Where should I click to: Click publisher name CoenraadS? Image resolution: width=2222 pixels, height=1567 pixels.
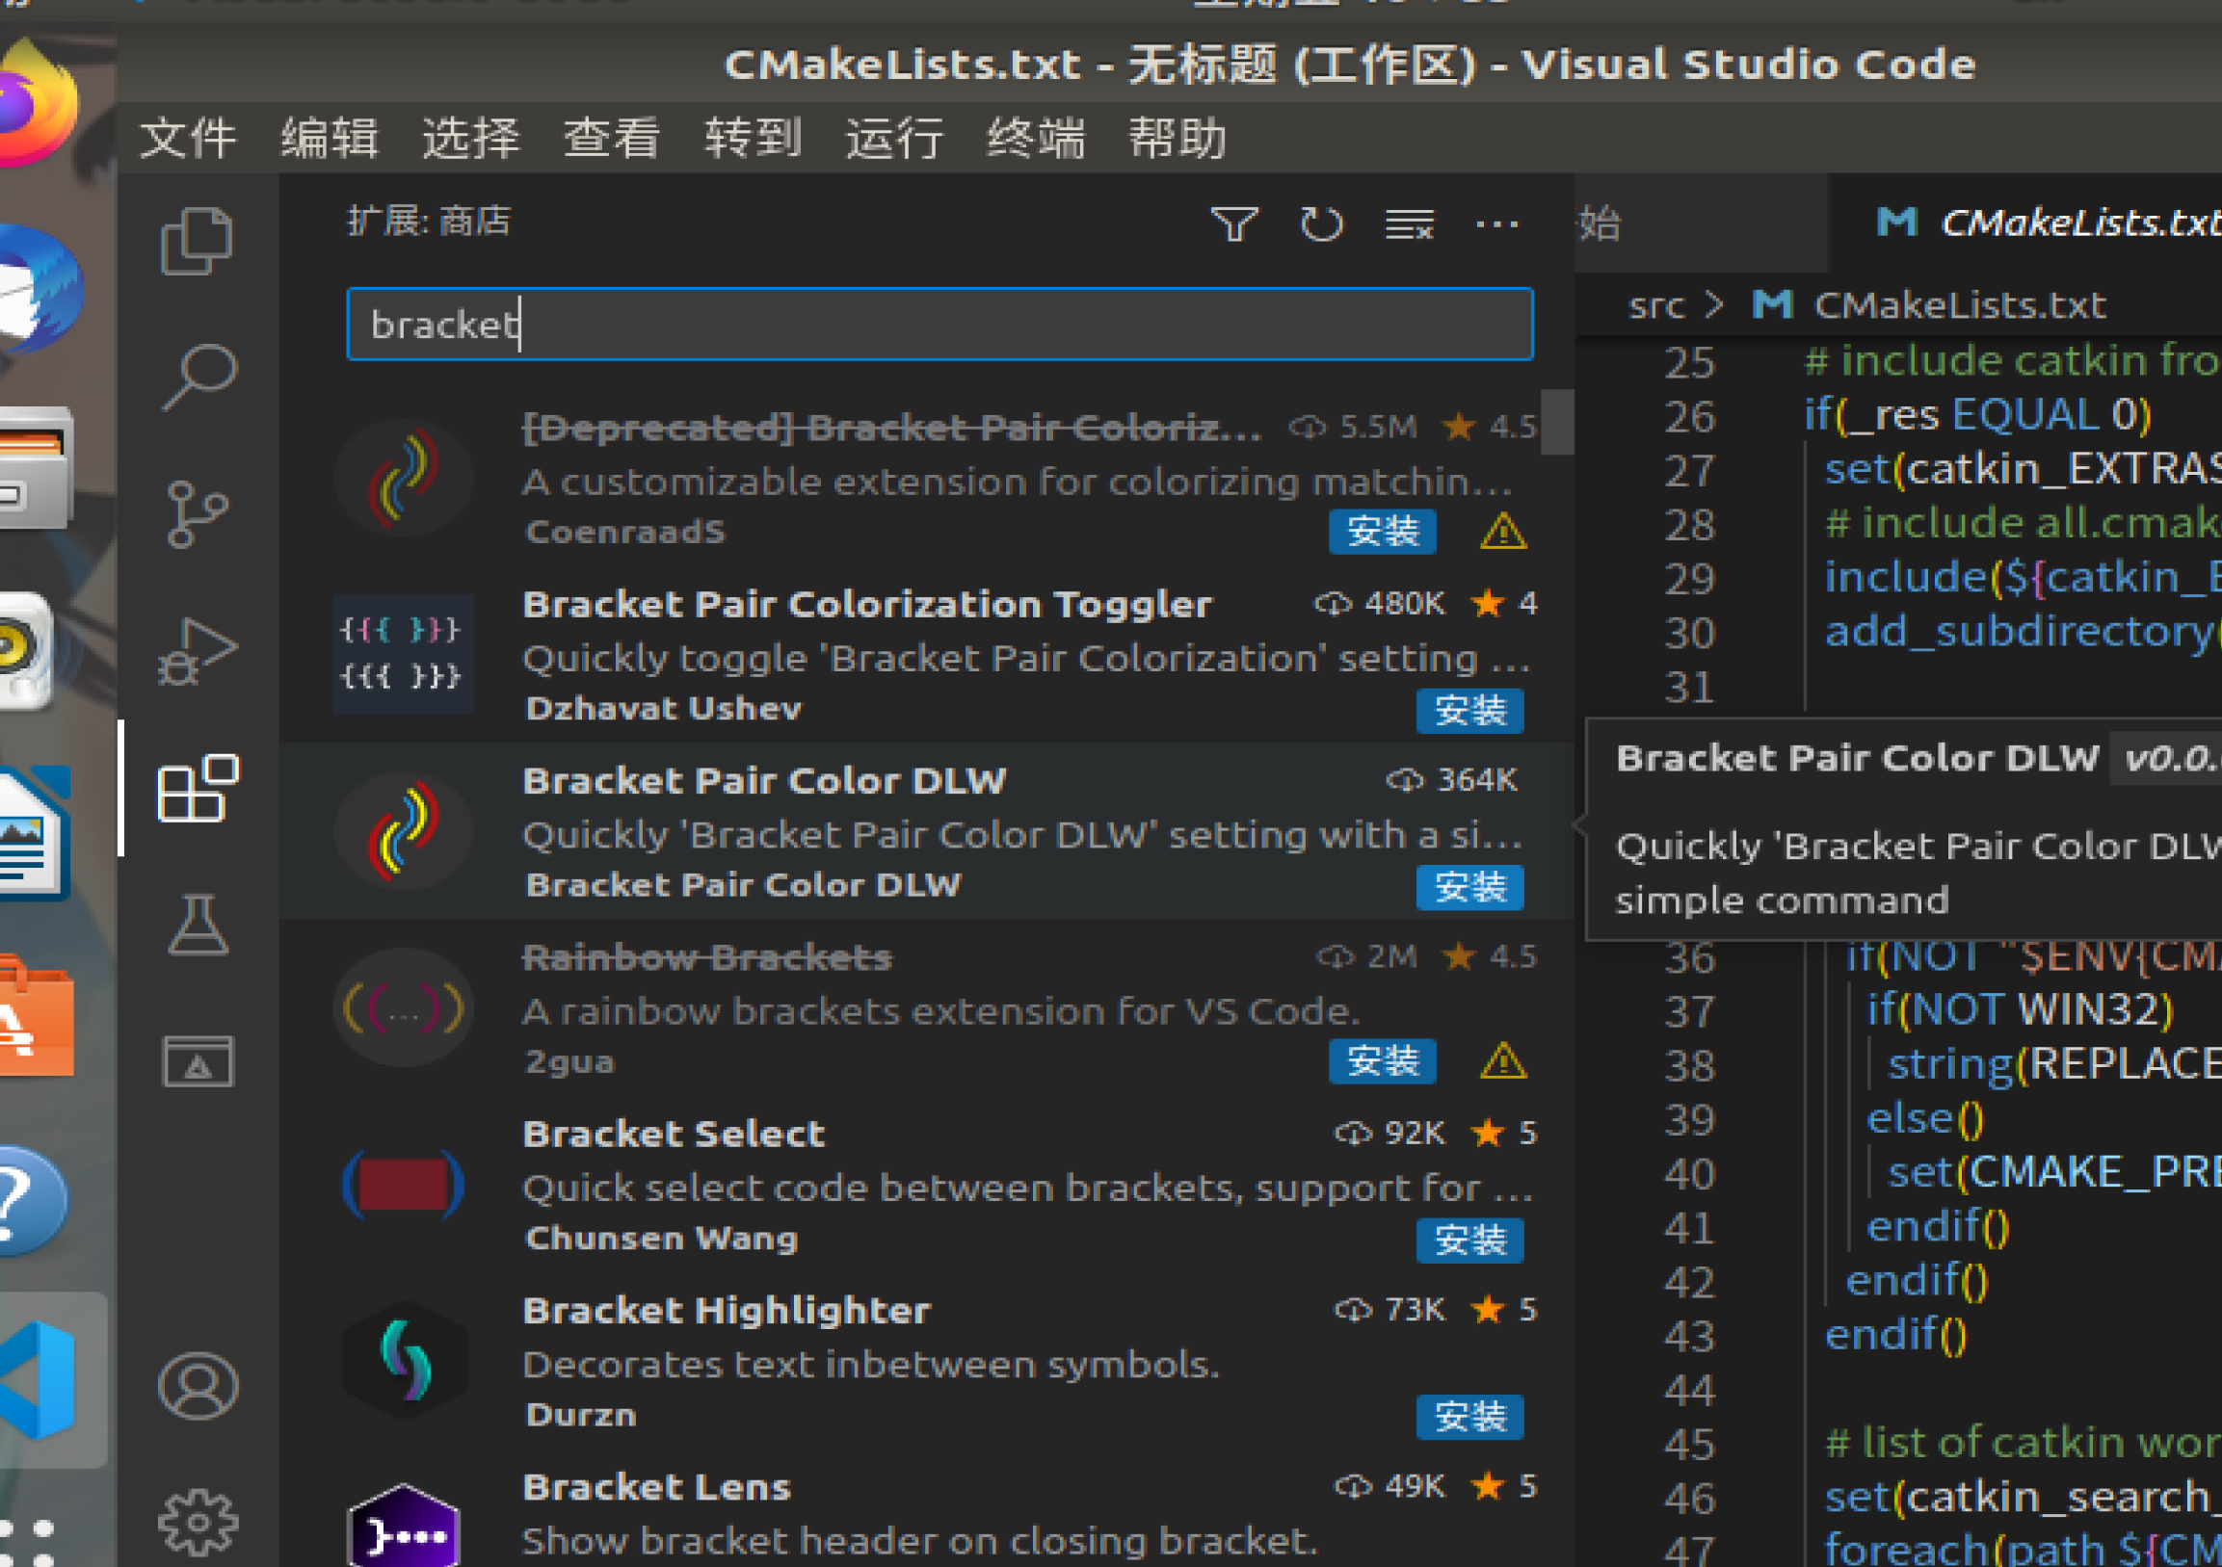pos(625,532)
